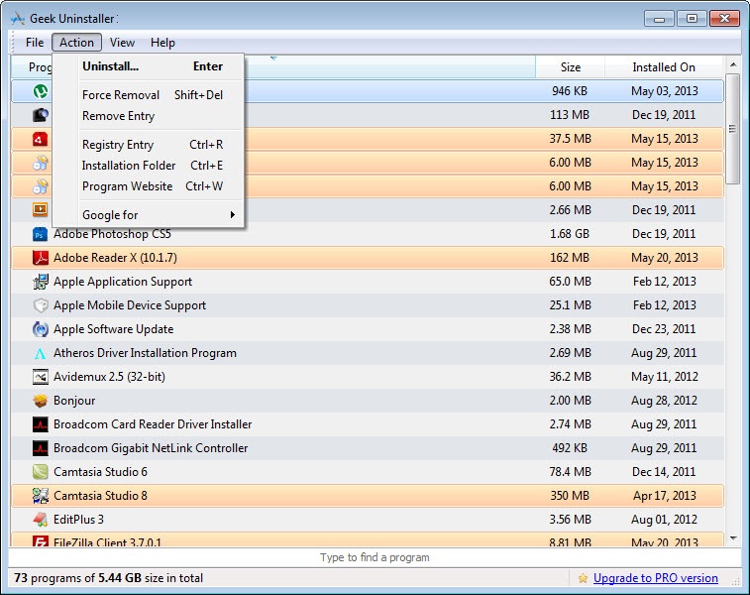Open the View menu
750x595 pixels.
(123, 43)
